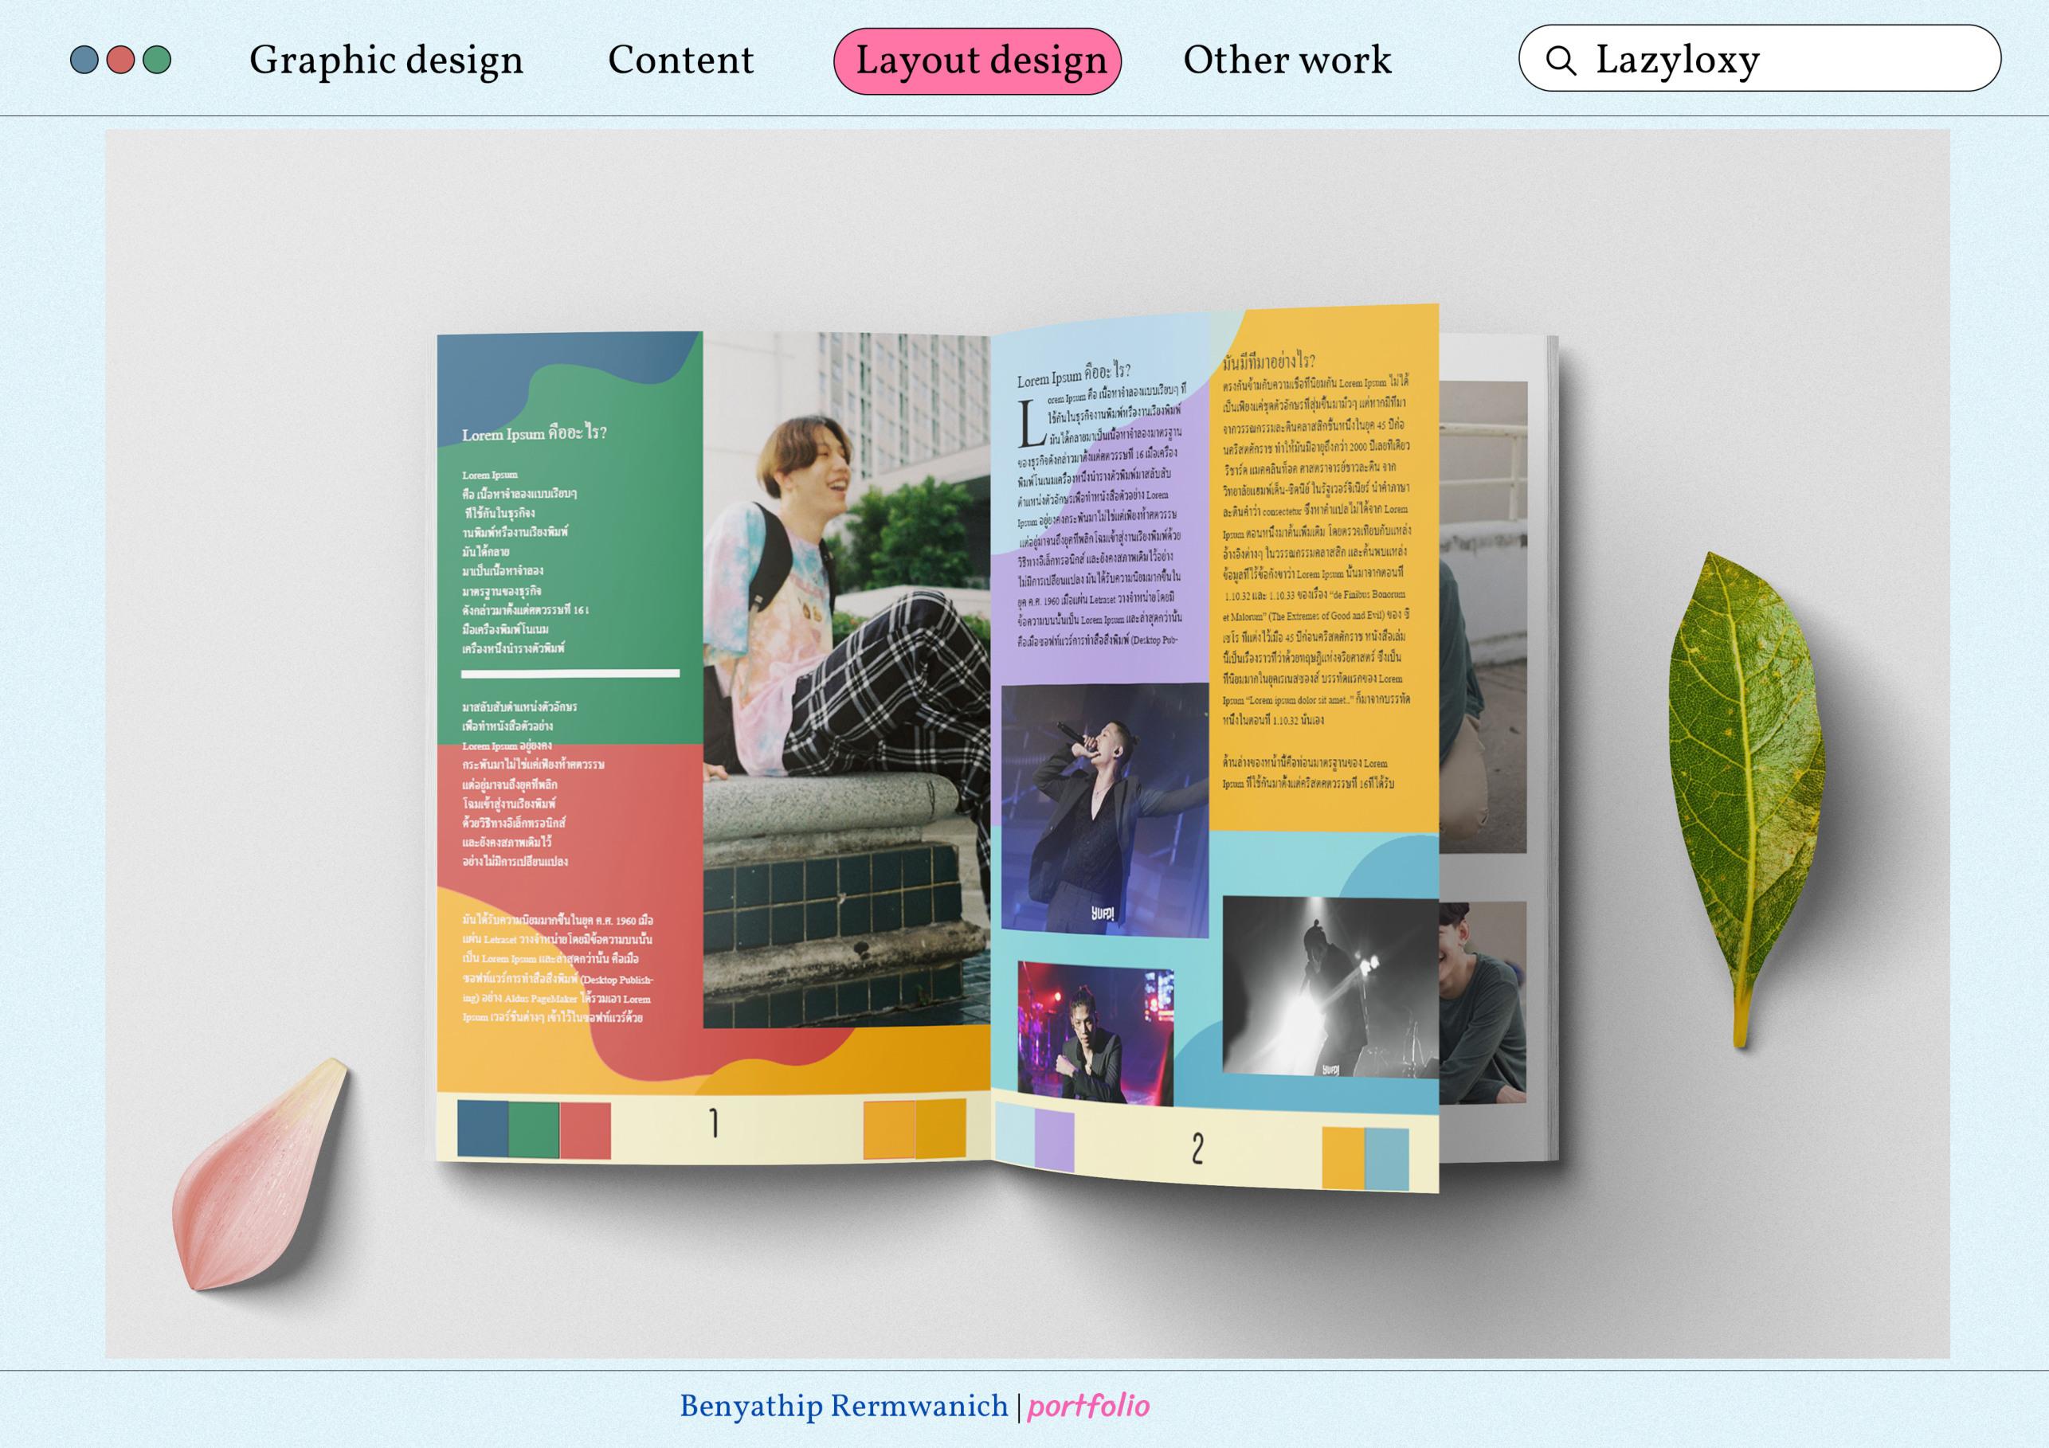Click the magnifier search icon

point(1560,60)
